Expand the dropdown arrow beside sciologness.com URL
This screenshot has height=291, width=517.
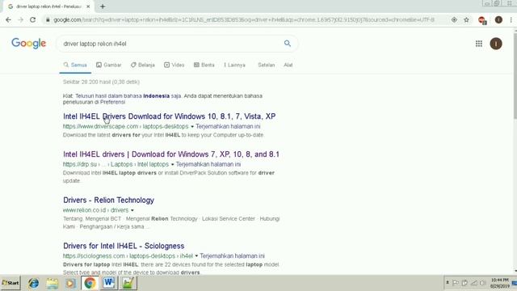(196, 255)
